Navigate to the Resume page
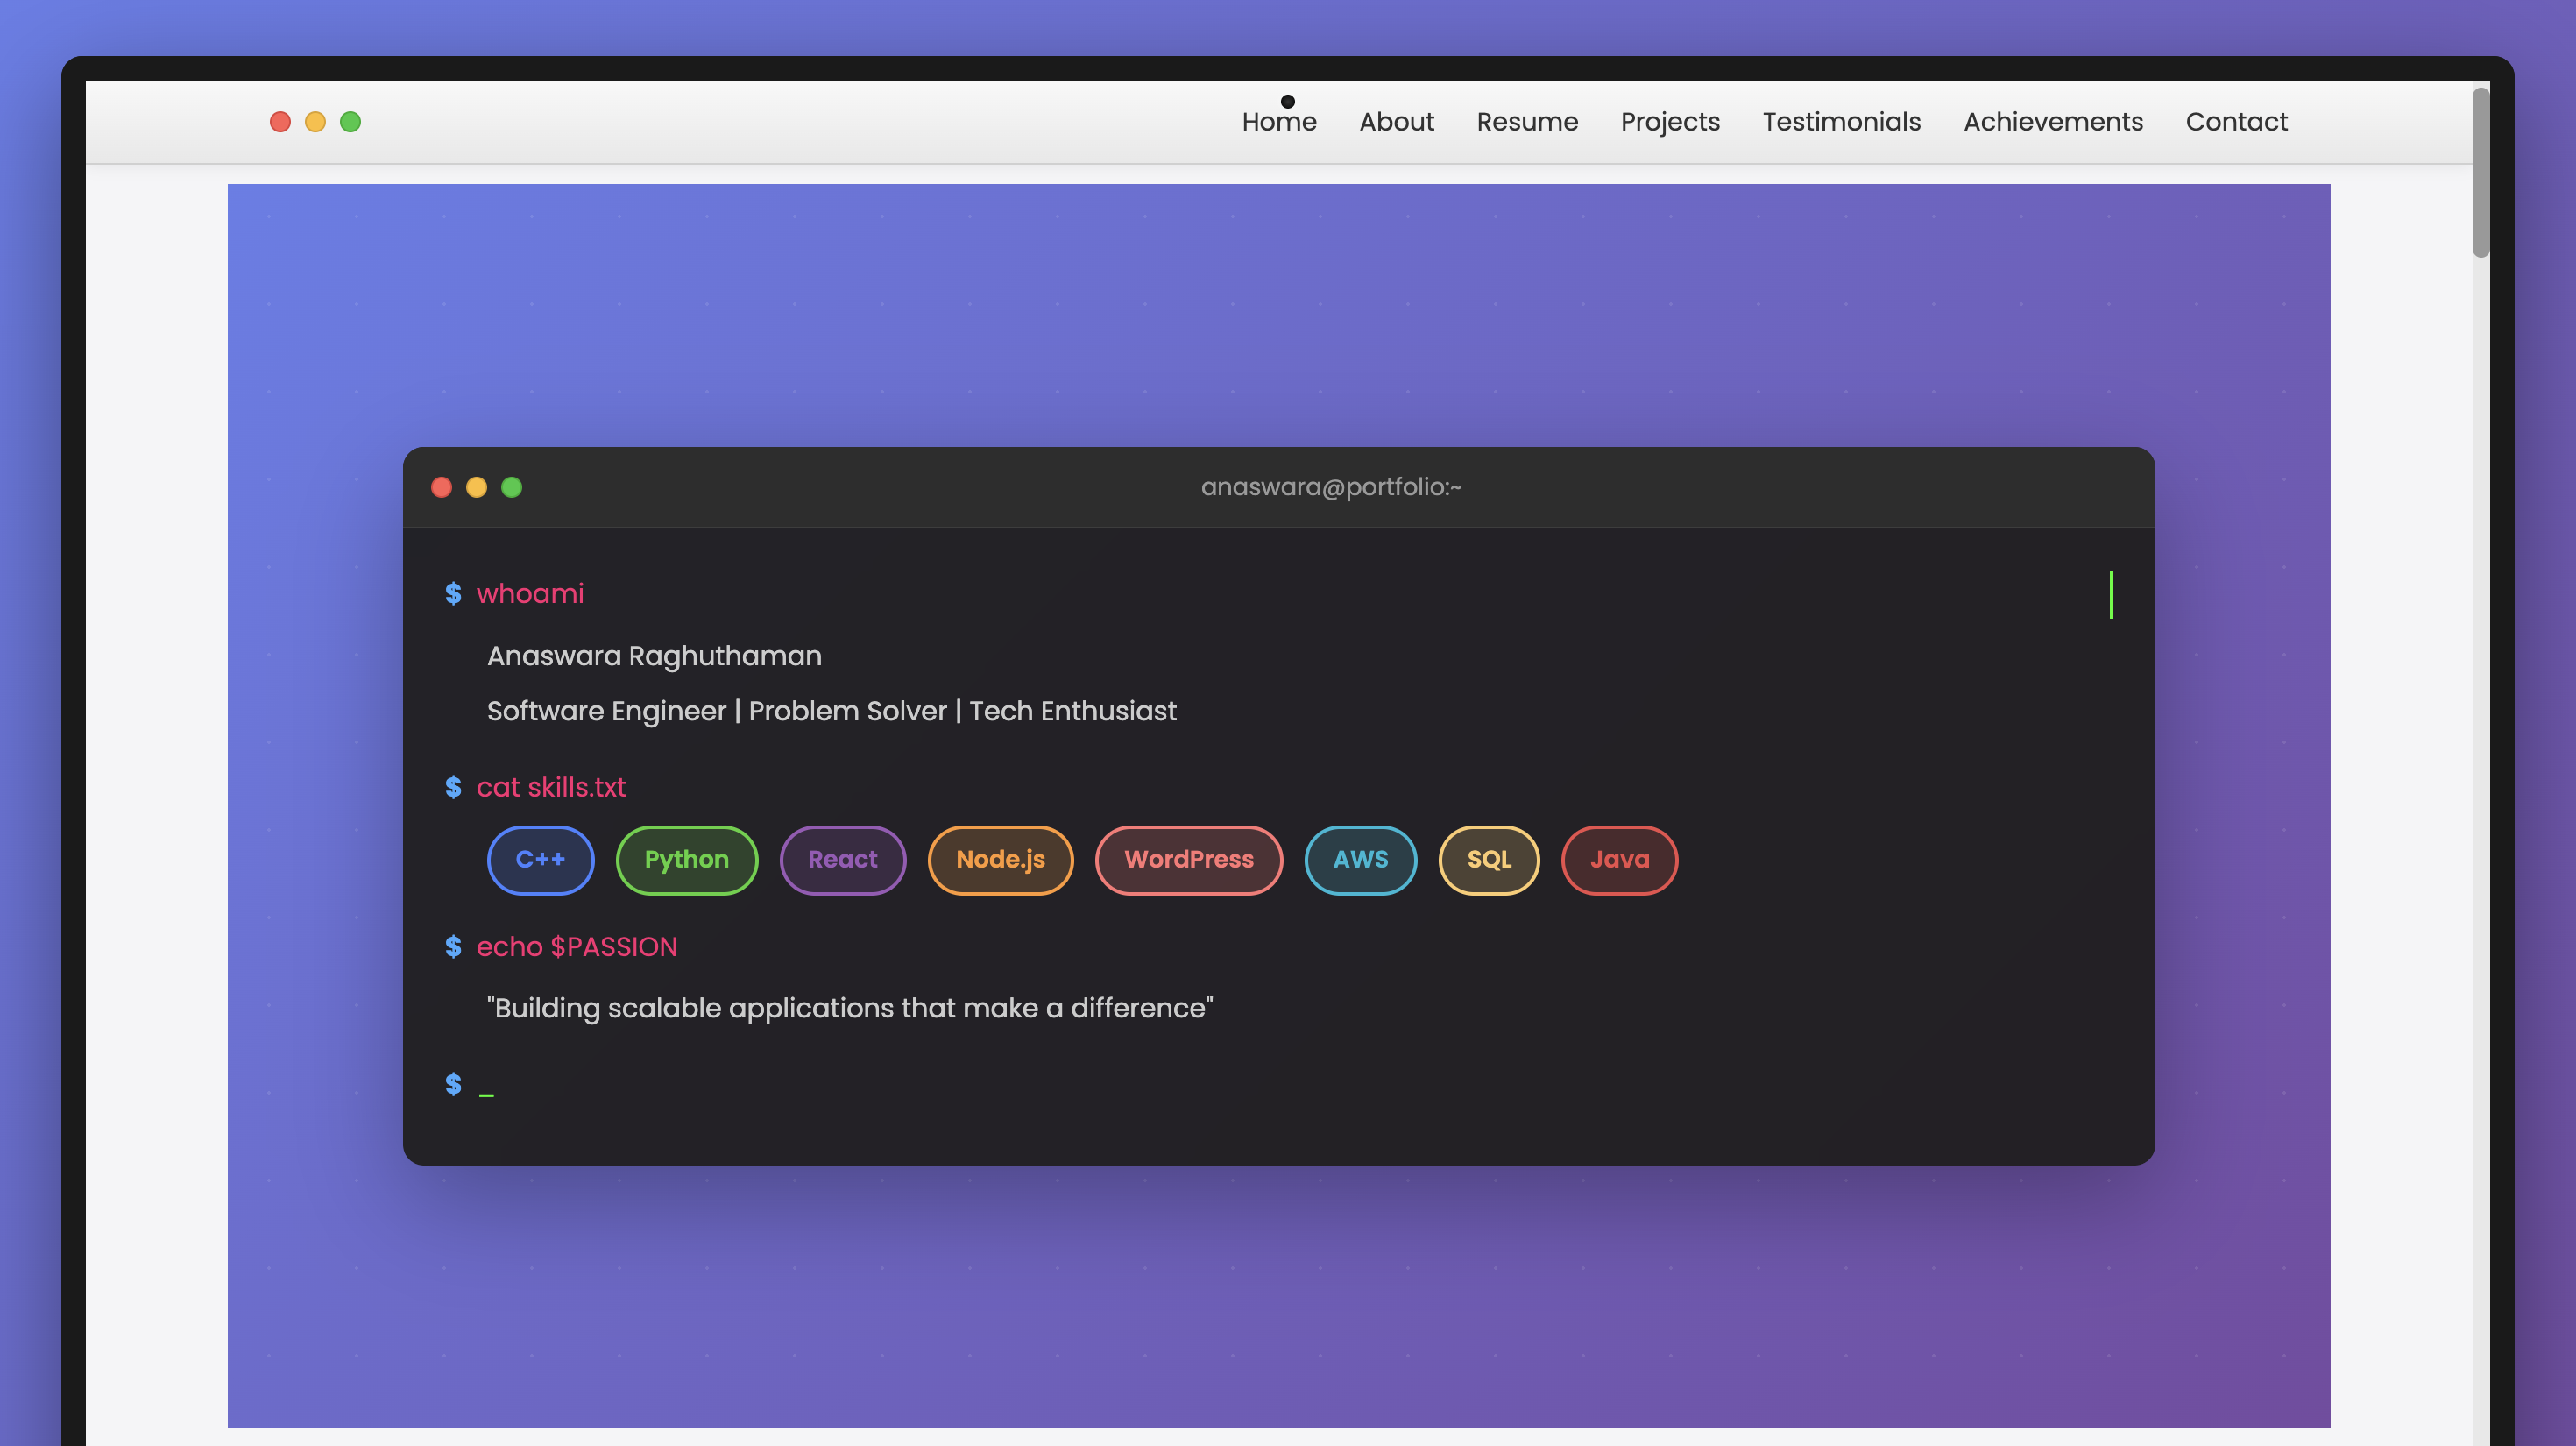Image resolution: width=2576 pixels, height=1446 pixels. click(x=1527, y=121)
